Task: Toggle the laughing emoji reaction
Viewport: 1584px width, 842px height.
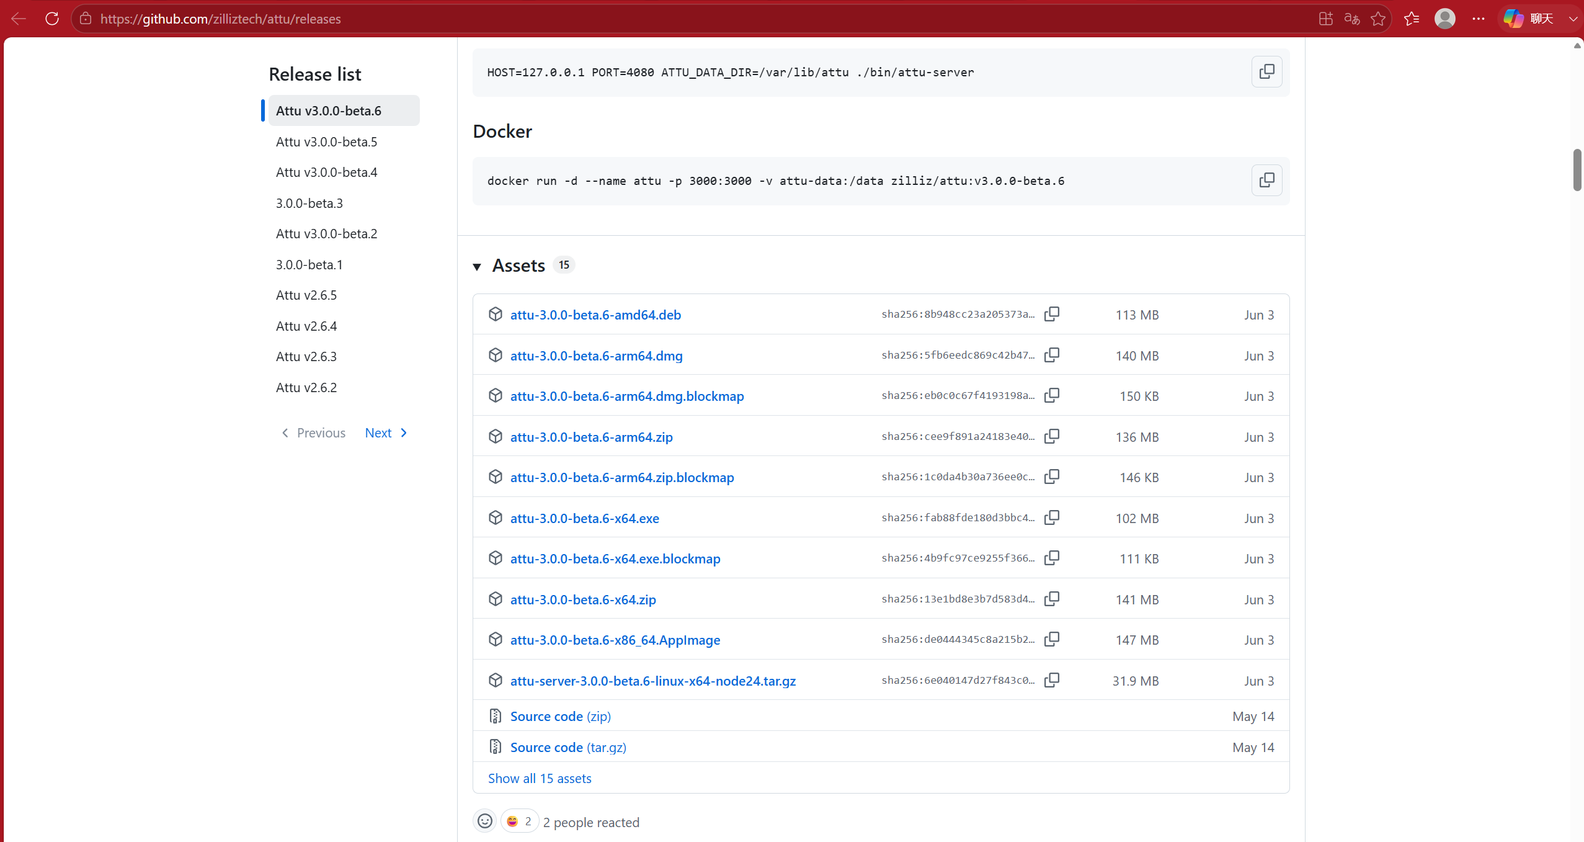Action: (x=520, y=822)
